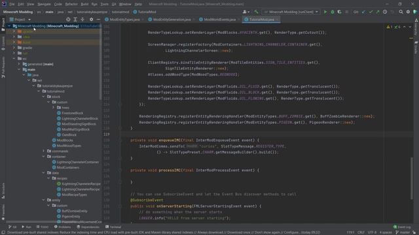Click the green Debug bug icon
The width and height of the screenshot is (419, 235).
pos(333,12)
